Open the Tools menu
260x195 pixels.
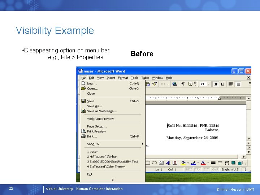point(135,78)
